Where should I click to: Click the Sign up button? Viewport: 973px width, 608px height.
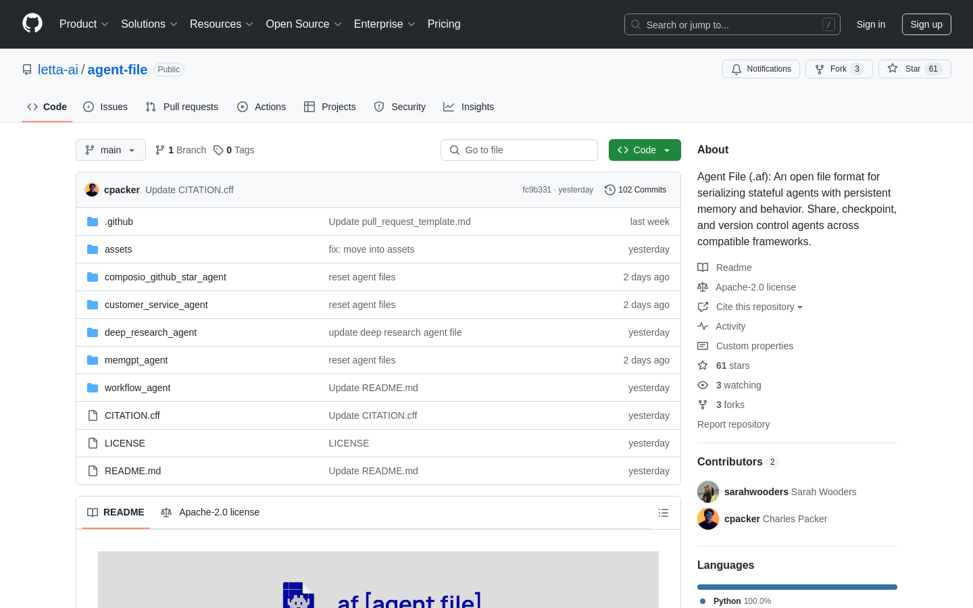click(926, 24)
